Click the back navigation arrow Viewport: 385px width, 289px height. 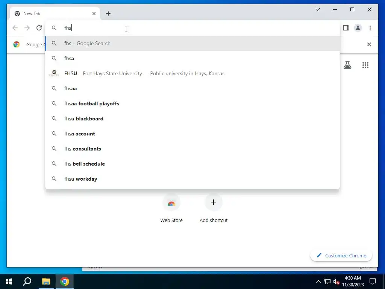point(15,28)
